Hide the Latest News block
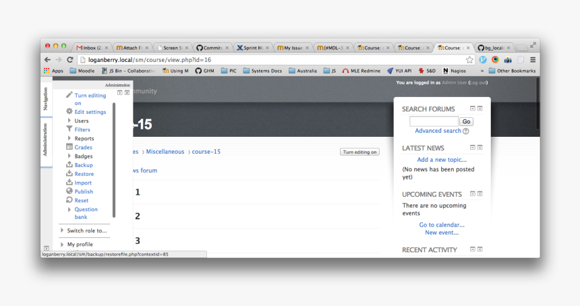 [x=472, y=148]
